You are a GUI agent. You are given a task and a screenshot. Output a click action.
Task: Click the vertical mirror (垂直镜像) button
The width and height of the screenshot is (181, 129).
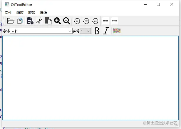(105, 21)
